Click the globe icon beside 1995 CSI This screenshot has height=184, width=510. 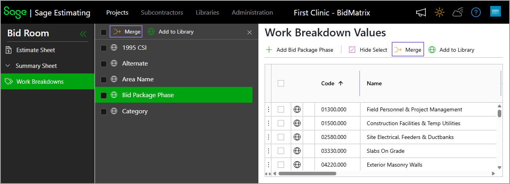coord(114,48)
